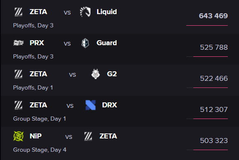Click the viewer bar under 503 323
Image resolution: width=239 pixels, height=160 pixels.
(x=207, y=150)
